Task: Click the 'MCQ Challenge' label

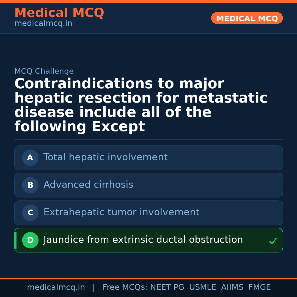Action: (44, 71)
